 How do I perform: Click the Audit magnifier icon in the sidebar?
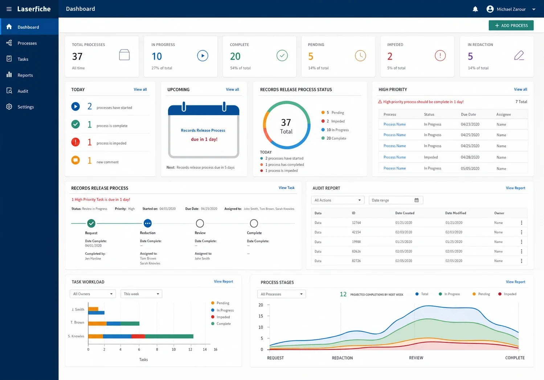click(x=9, y=91)
